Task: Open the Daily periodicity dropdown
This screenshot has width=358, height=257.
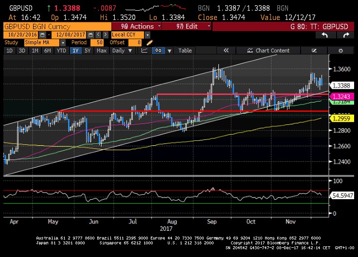Action: (x=123, y=51)
